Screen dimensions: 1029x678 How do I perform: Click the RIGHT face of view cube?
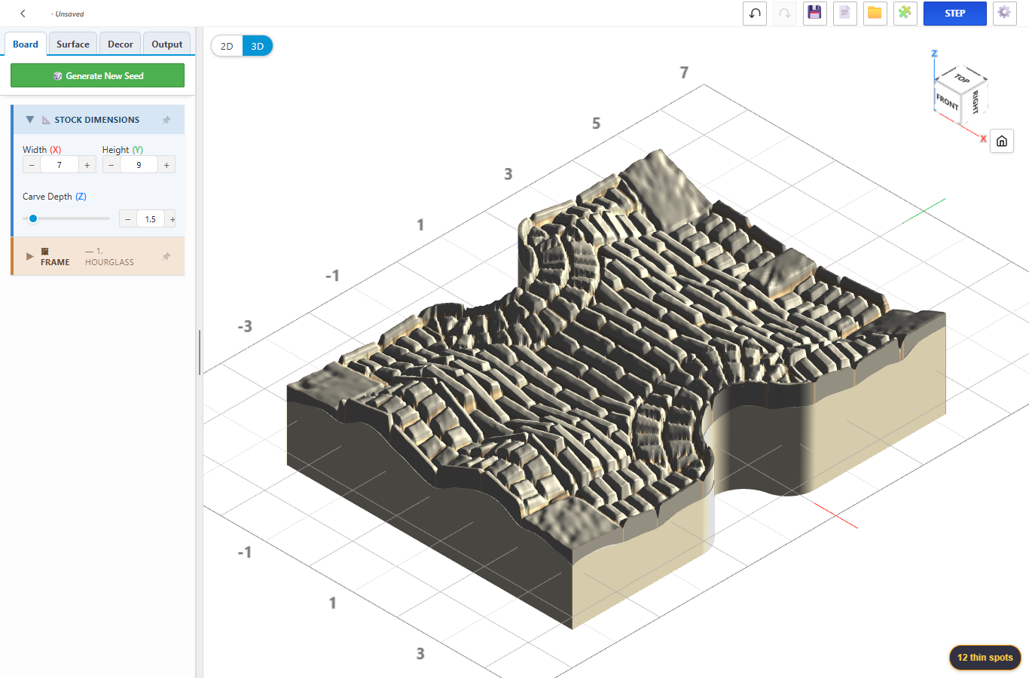975,102
